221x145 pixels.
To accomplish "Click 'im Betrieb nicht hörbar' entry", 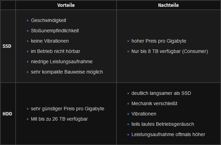I will tap(55, 51).
